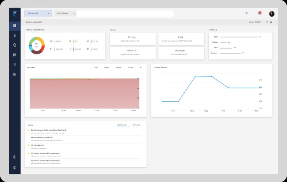Click the yellow Due legend entry
The image size is (287, 182).
pyautogui.click(x=73, y=41)
